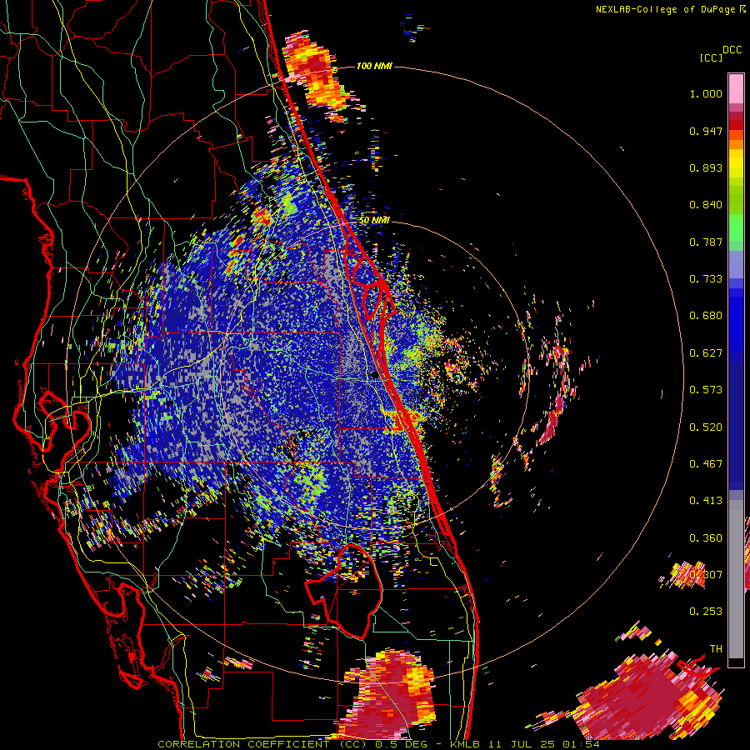Select the 0.467 value on the scale
Screen dimensions: 750x750
(x=706, y=464)
